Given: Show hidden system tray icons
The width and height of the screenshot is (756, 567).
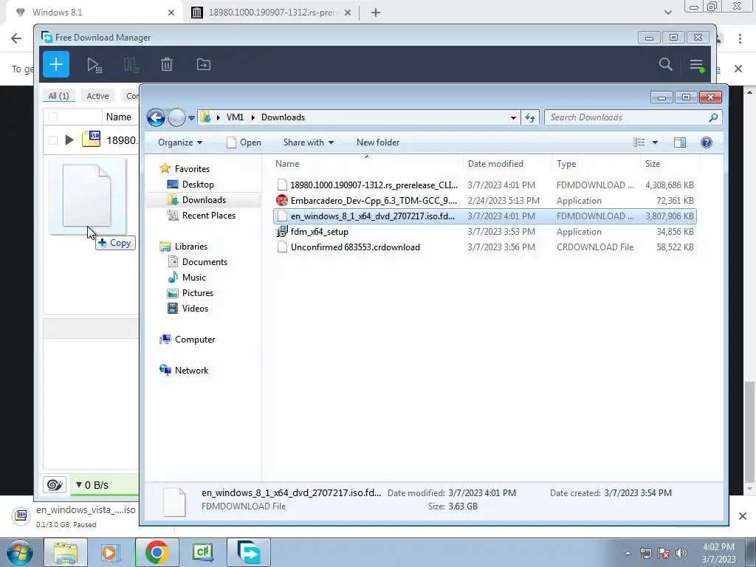Looking at the screenshot, I should click(628, 553).
